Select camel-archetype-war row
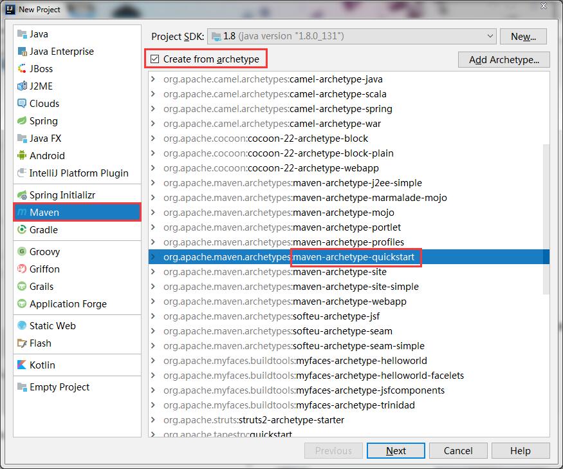Screen dimensions: 563x469 point(349,123)
